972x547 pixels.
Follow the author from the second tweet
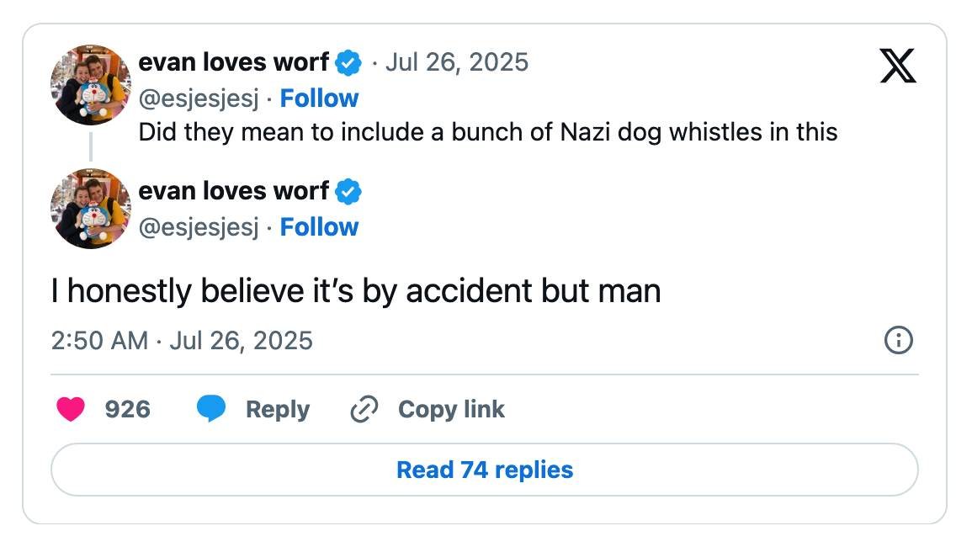(x=319, y=227)
